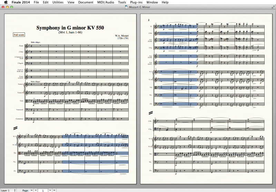276x192 pixels.
Task: Click the 2 Oboi staff name on page 1
Action: coord(21,52)
